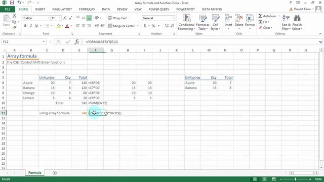Decrease font size with smaller A
Viewport: 324px width, 182px height.
(x=70, y=18)
